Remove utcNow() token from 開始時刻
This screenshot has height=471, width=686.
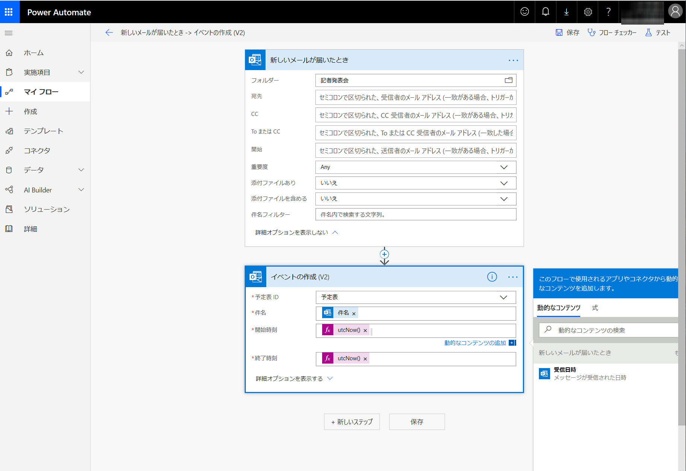coord(365,330)
